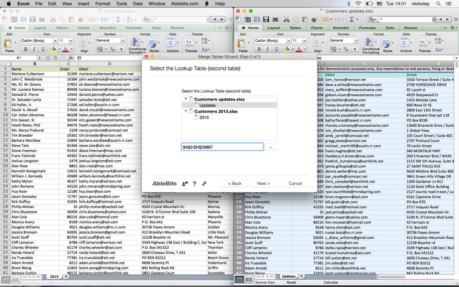Click the Paste clipboard icon in Customers updates standard toolbar
The width and height of the screenshot is (459, 287).
tap(305, 20)
